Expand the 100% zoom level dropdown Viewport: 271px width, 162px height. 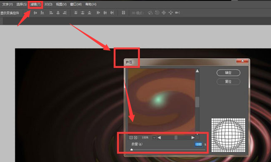154,138
